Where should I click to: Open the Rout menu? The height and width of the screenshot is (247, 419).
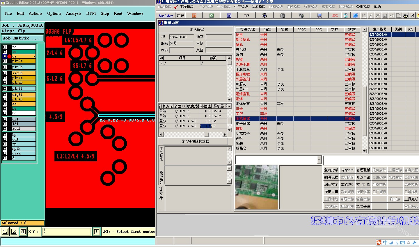[118, 13]
